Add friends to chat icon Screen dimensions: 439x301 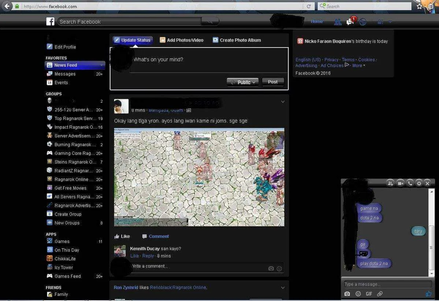pos(390,183)
